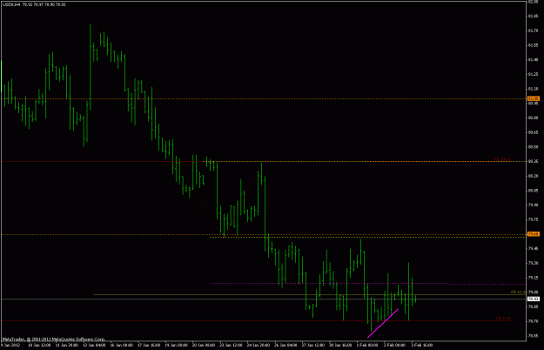Click the orange 79.60 price tag
This screenshot has width=544, height=350.
click(x=534, y=234)
